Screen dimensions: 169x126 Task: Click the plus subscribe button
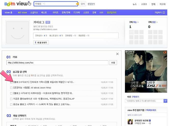165,101
